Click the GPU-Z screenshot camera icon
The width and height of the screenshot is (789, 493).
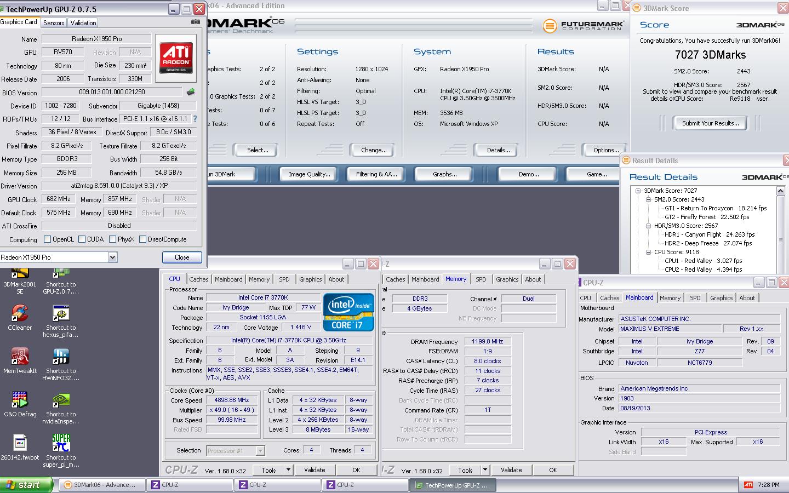click(x=196, y=22)
